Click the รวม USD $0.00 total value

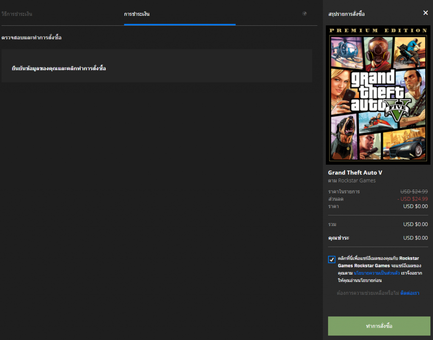pyautogui.click(x=415, y=224)
